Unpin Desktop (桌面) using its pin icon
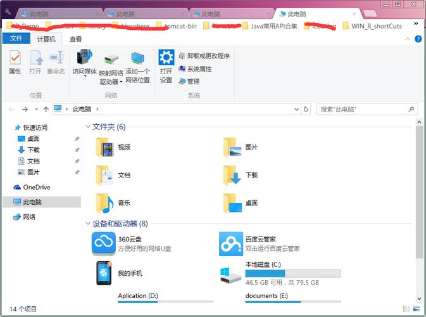 click(x=77, y=139)
